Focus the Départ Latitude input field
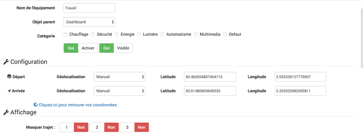Viewport: 363px width, 138px height. click(210, 77)
